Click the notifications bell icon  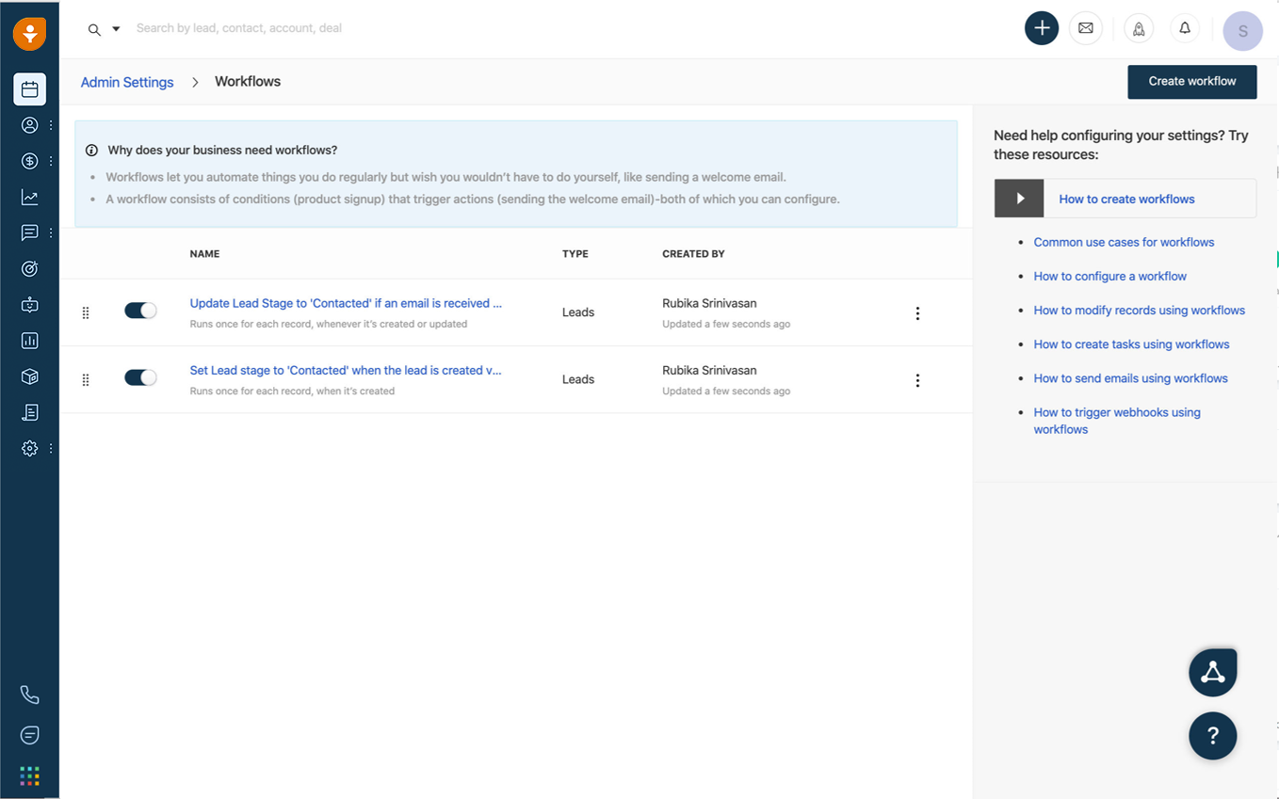click(x=1185, y=28)
